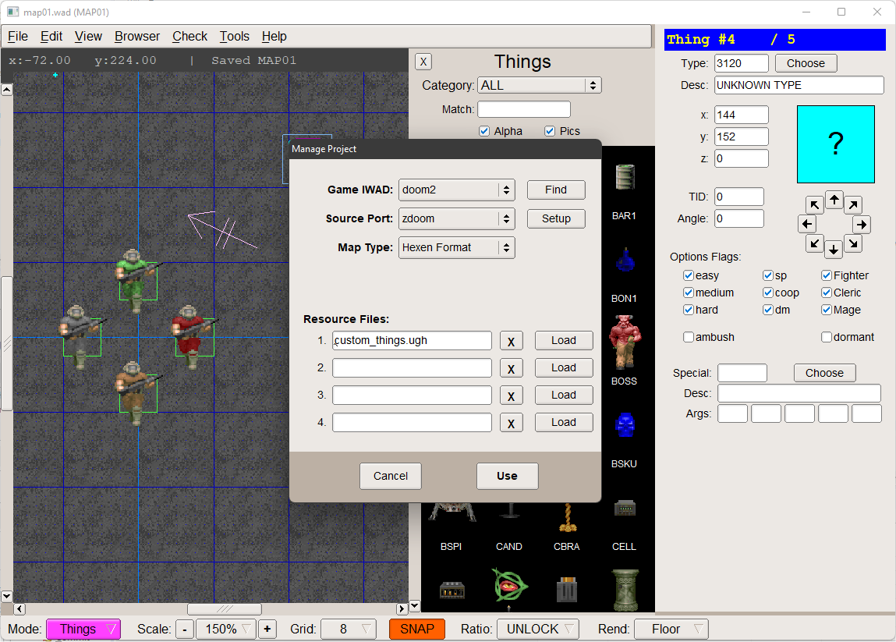Click the Setup source port button
The image size is (896, 642).
[x=556, y=218]
